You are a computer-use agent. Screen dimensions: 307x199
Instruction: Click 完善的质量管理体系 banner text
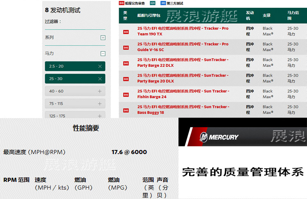tap(243, 172)
